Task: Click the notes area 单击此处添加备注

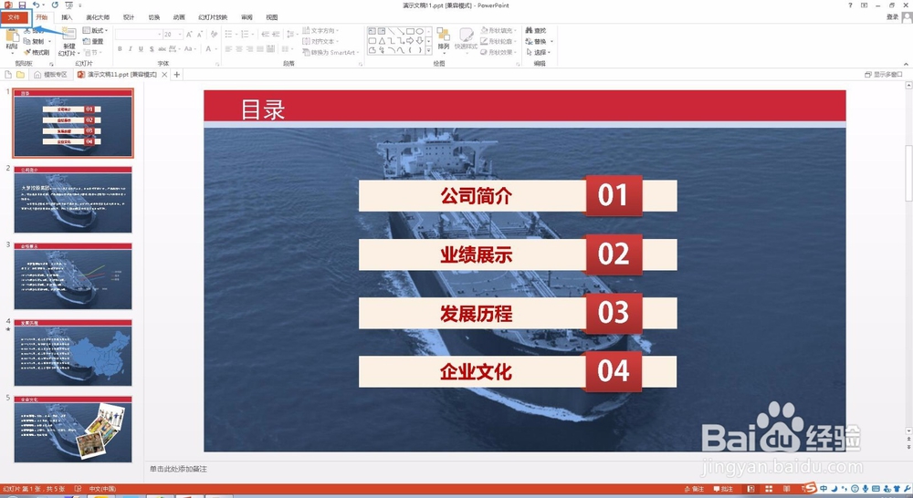Action: point(178,469)
